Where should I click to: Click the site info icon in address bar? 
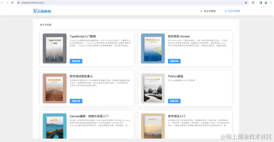tap(19, 3)
